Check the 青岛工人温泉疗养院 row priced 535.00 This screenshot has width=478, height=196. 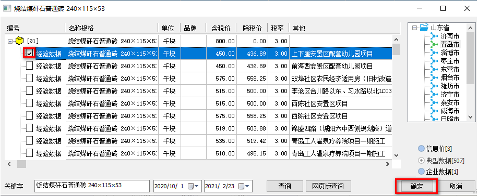30,141
